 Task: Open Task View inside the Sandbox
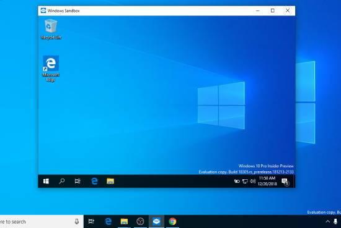click(77, 181)
